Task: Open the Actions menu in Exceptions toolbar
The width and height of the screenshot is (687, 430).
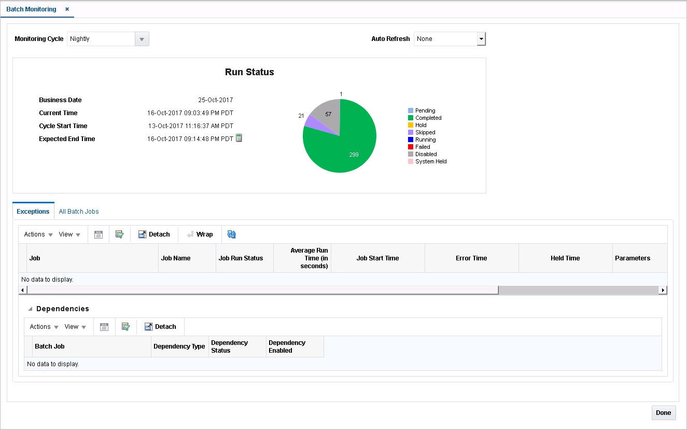Action: pyautogui.click(x=36, y=234)
